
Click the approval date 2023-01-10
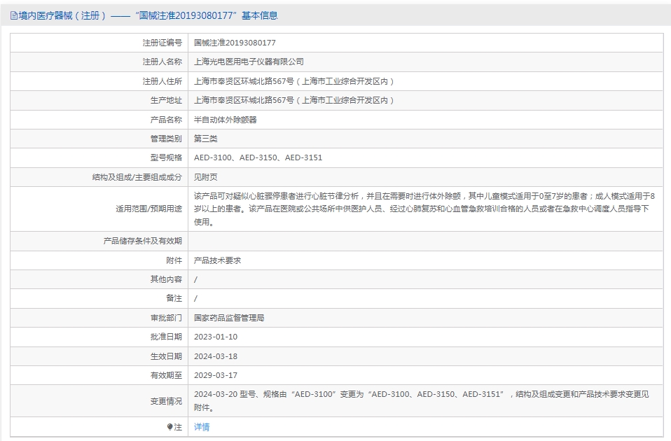tap(216, 337)
